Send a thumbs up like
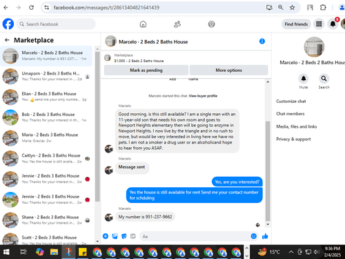Viewport: 345px width, 259px height. click(265, 236)
